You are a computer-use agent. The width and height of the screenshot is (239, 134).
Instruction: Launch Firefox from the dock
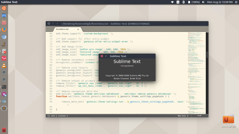click(x=4, y=29)
